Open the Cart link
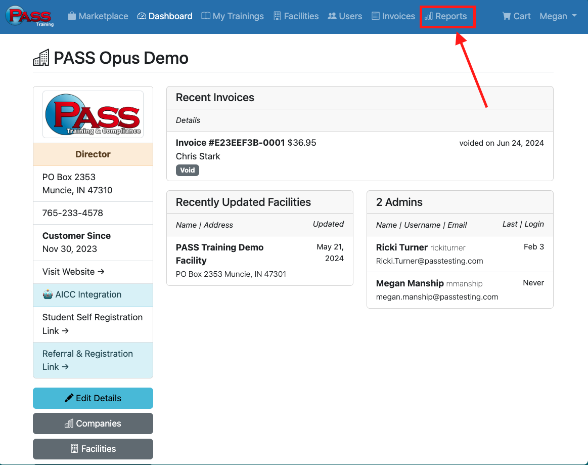 point(516,16)
